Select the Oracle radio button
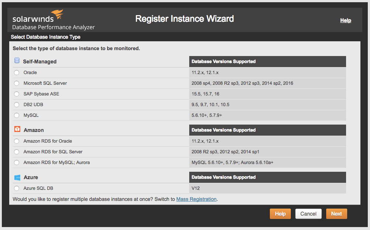 coord(17,73)
